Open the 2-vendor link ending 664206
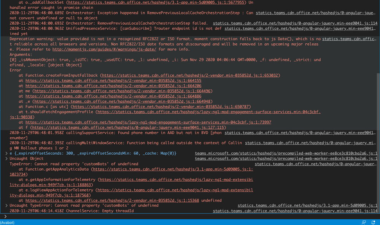The height and width of the screenshot is (225, 380). [x=113, y=86]
